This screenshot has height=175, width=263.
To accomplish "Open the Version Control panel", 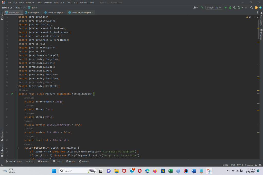I will [x=14, y=161].
